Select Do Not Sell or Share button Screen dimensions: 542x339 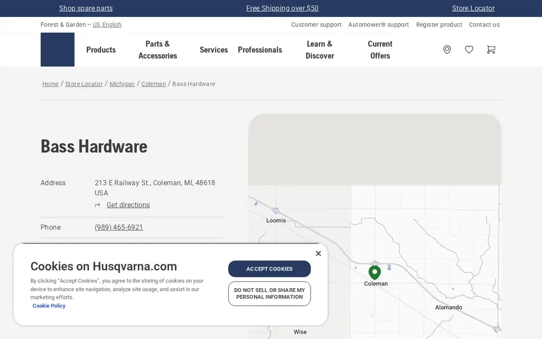269,294
